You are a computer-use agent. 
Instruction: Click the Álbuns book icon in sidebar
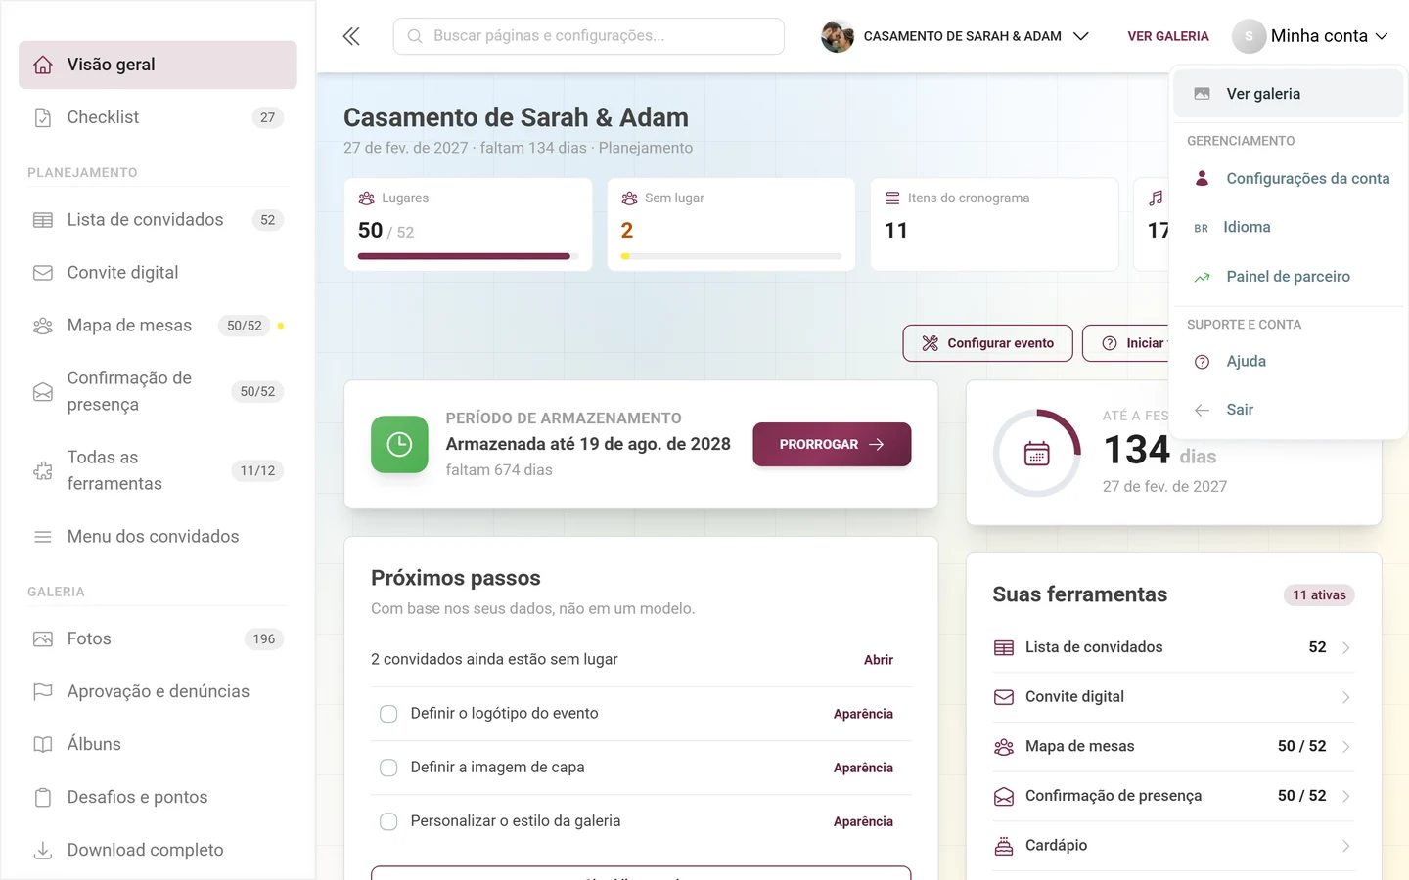tap(43, 744)
